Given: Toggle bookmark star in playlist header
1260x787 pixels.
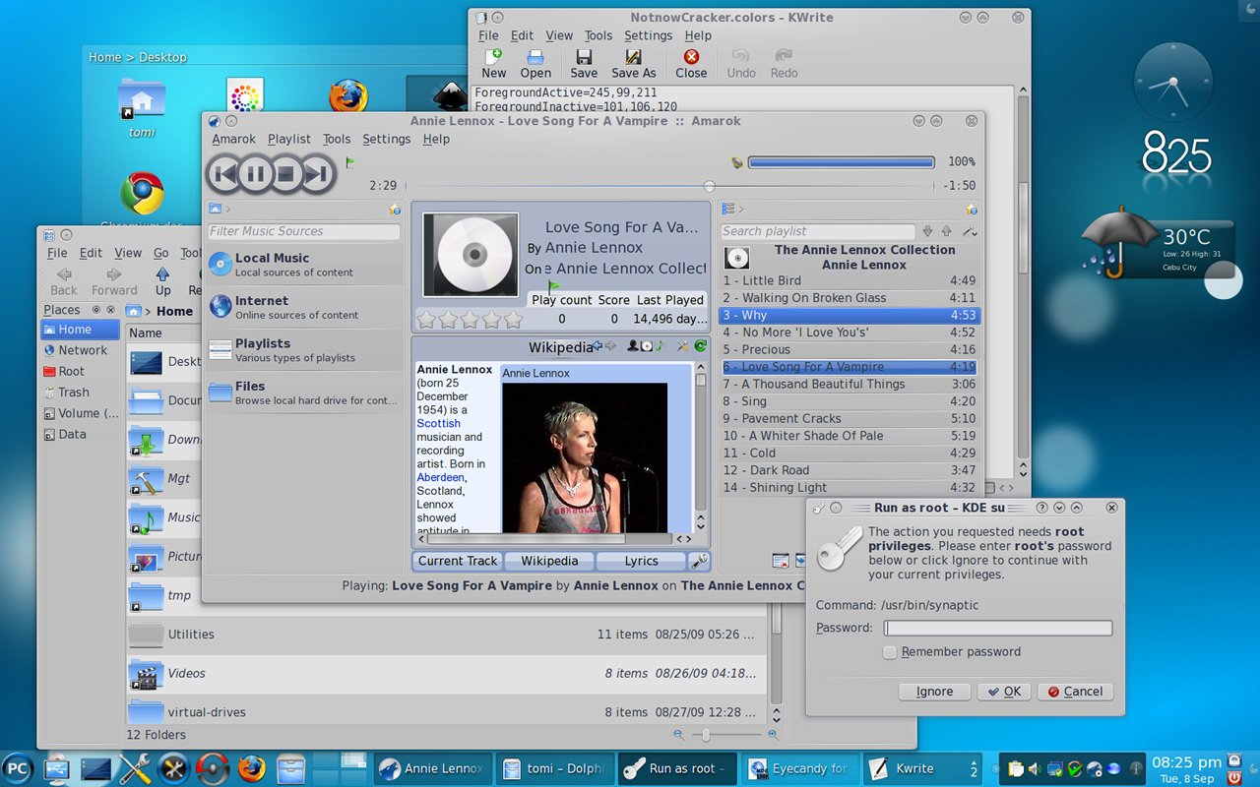Looking at the screenshot, I should (x=971, y=209).
